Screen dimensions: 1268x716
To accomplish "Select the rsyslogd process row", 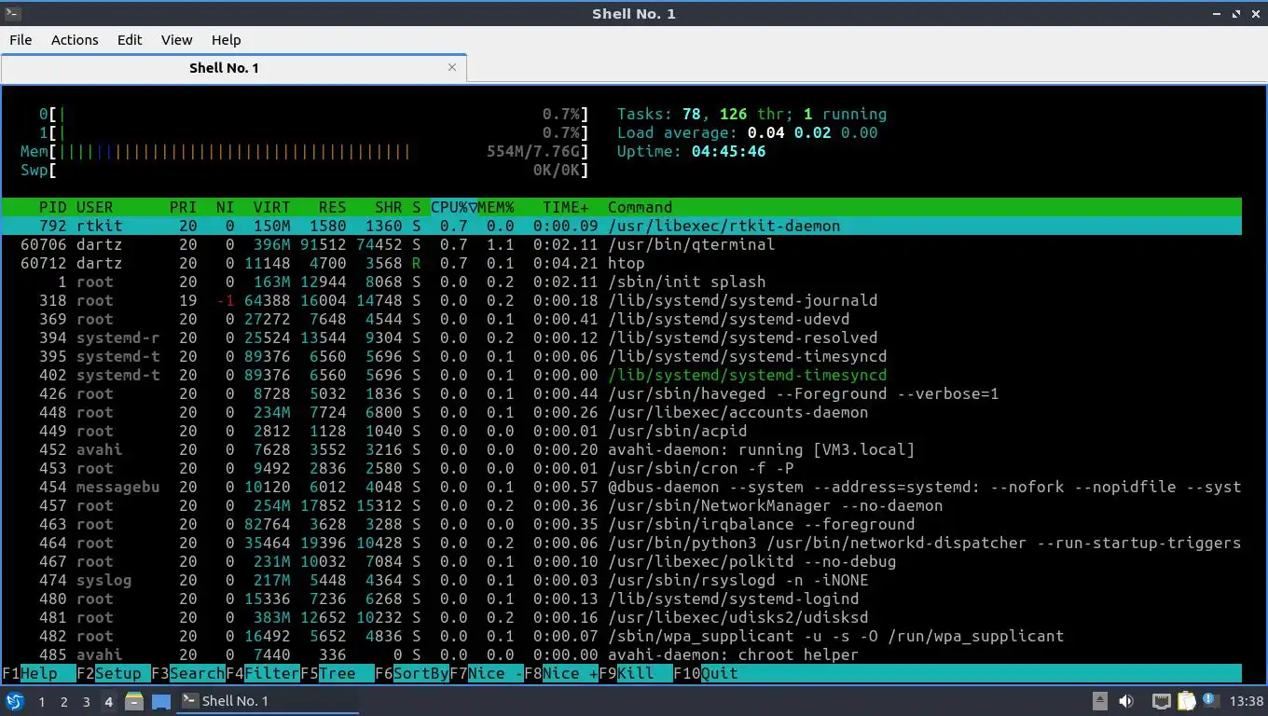I will pyautogui.click(x=622, y=580).
